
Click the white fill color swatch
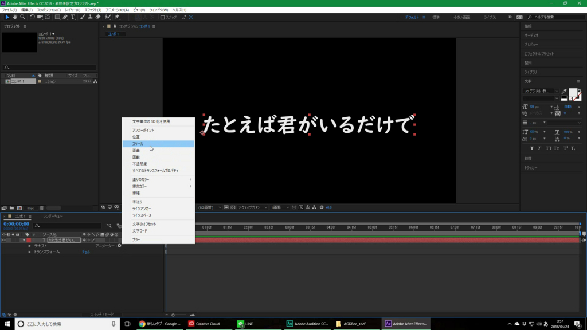pyautogui.click(x=573, y=93)
